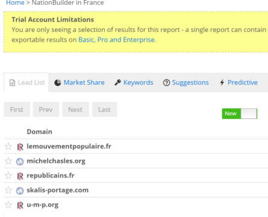Open the Basic, Pro and Enterprise link
268x217 pixels.
click(116, 40)
